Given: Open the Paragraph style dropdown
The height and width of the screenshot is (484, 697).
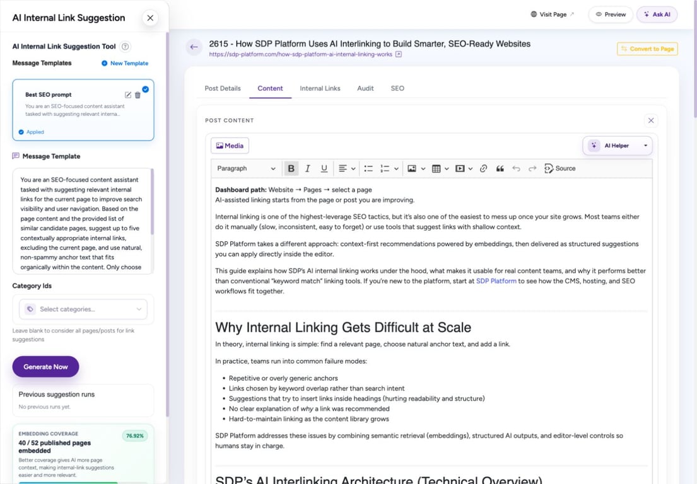Looking at the screenshot, I should (x=246, y=169).
